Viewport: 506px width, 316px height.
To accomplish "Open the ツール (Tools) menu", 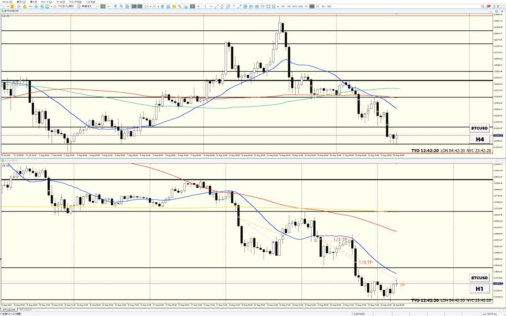I will 61,2.
